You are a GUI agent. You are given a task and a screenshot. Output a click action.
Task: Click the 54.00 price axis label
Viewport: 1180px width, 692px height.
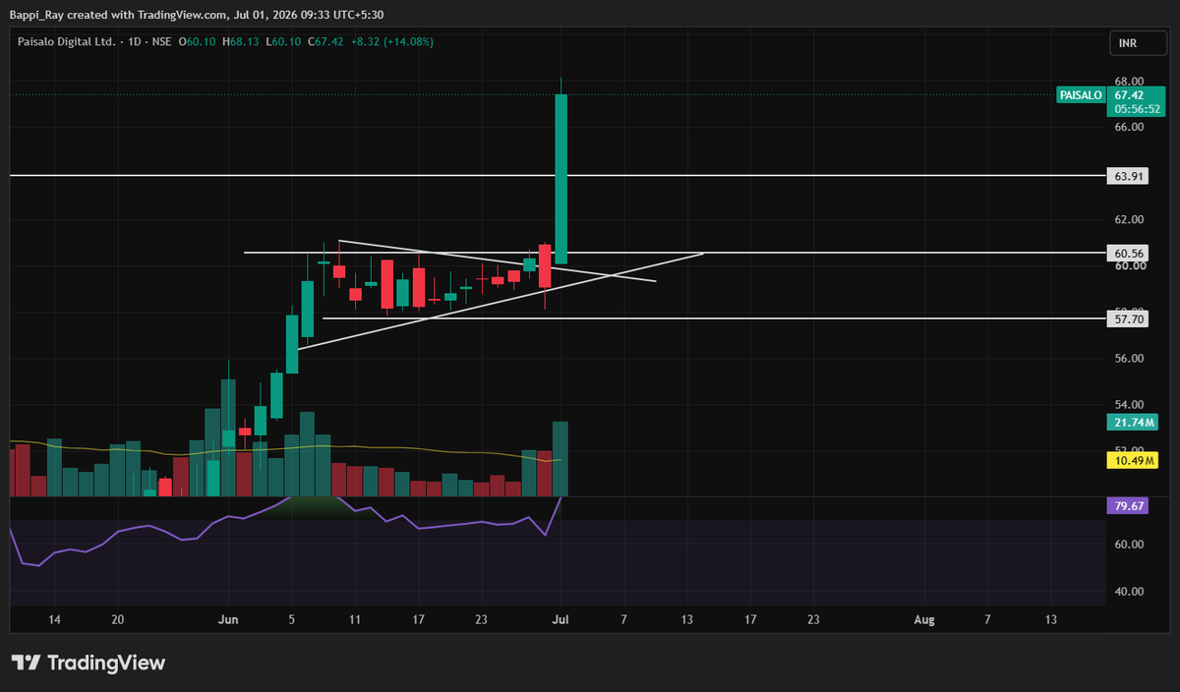pos(1129,405)
